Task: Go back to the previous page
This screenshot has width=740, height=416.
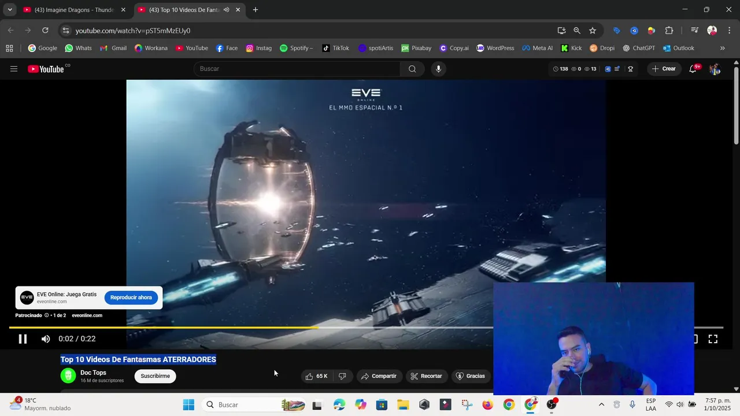Action: click(x=11, y=31)
